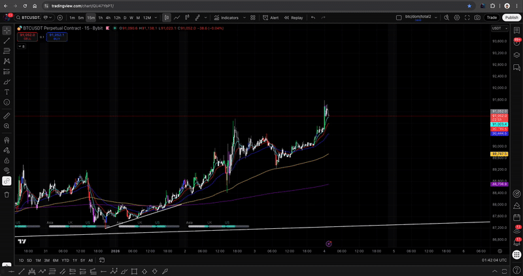Select the Text annotation tool
Screen dimensions: 523x276
[7, 92]
